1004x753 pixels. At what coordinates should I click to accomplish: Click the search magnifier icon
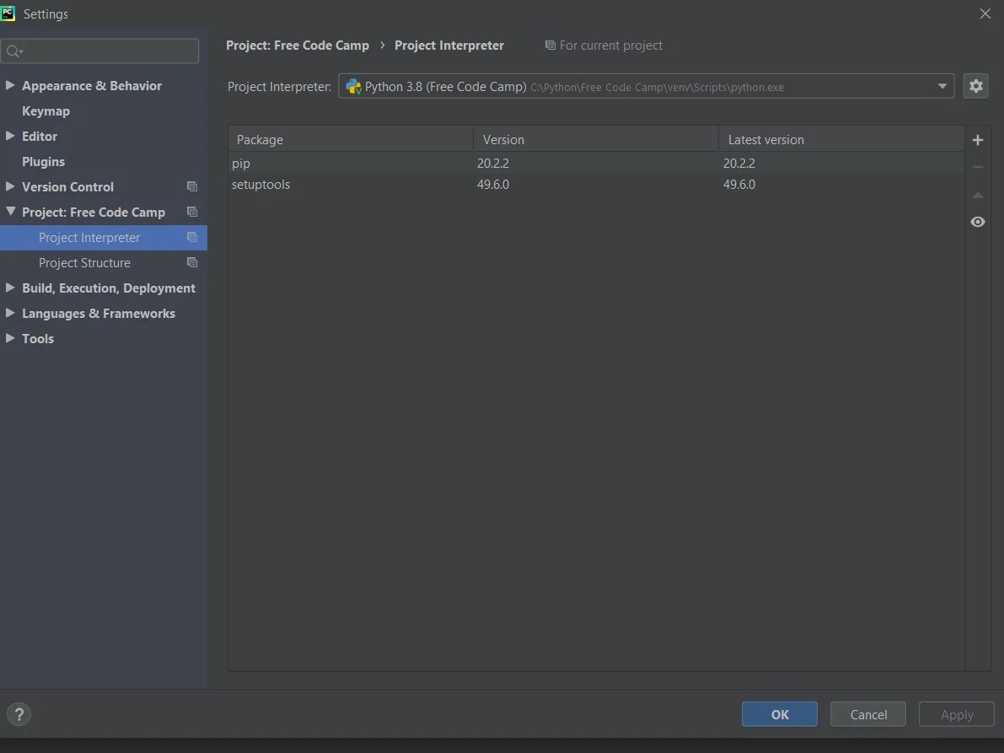coord(14,51)
